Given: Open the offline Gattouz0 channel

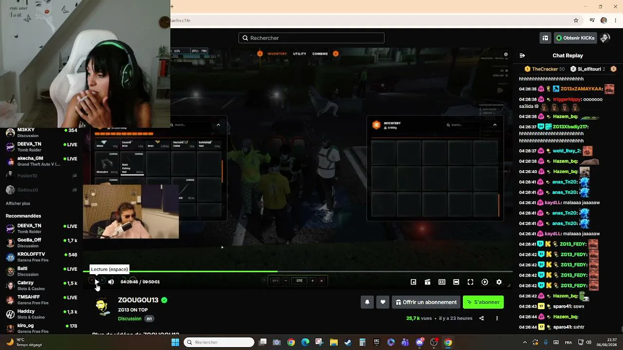Looking at the screenshot, I should pyautogui.click(x=41, y=190).
